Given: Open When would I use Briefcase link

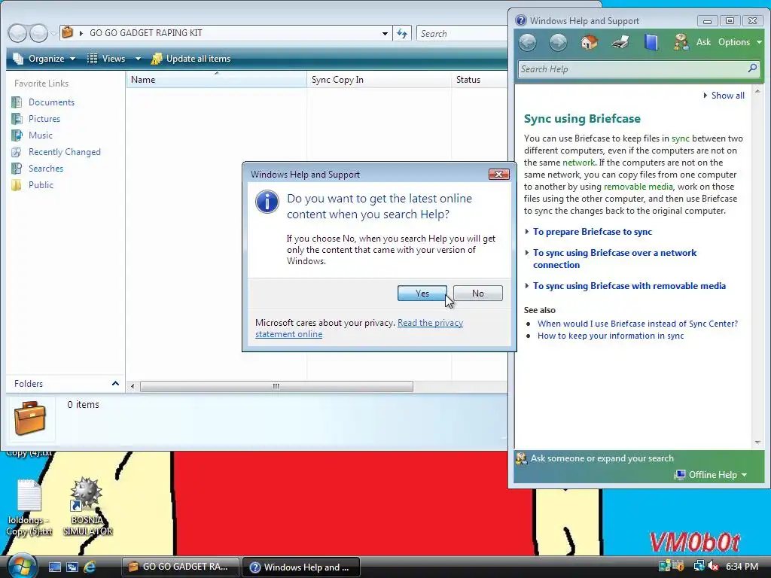Looking at the screenshot, I should click(637, 324).
